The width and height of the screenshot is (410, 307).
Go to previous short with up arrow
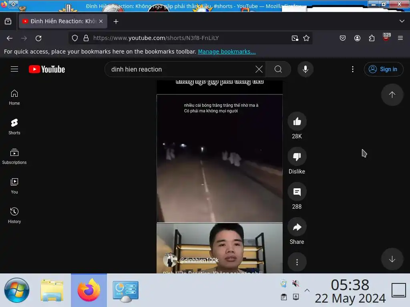pyautogui.click(x=392, y=94)
